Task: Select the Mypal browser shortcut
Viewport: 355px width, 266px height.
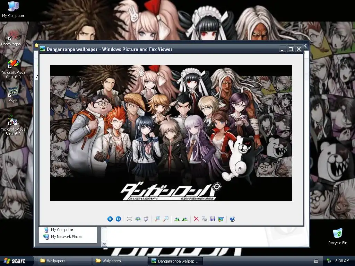Action: [x=13, y=95]
